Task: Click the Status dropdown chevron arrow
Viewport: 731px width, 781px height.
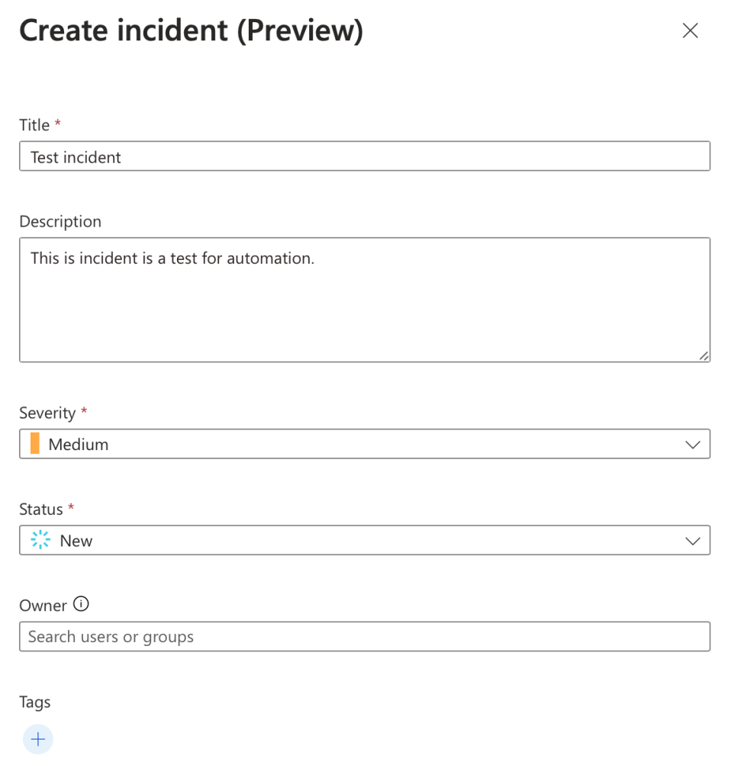Action: (692, 541)
